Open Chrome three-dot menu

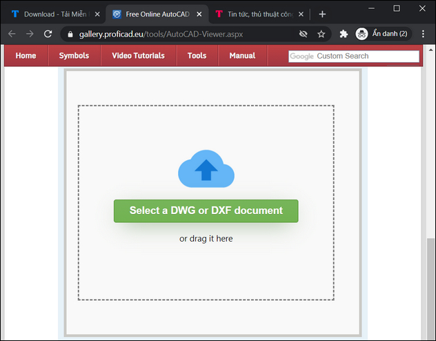point(423,34)
